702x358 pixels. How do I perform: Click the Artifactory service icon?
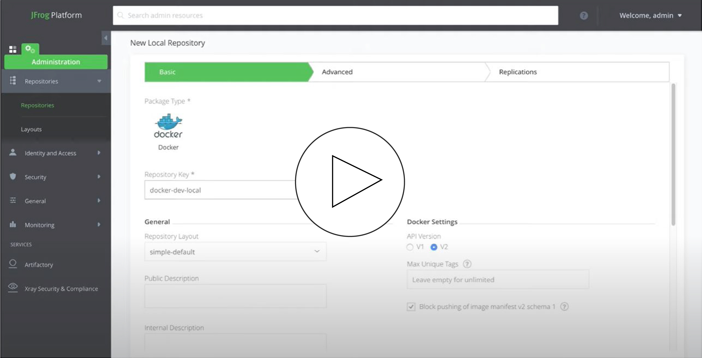(x=13, y=264)
